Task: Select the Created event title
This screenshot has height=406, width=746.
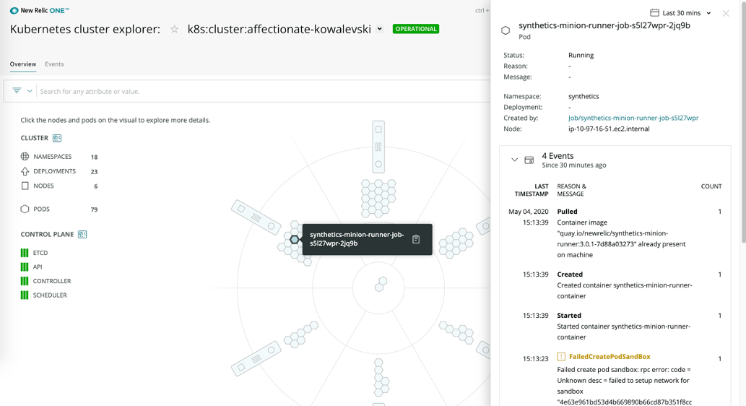Action: (570, 274)
